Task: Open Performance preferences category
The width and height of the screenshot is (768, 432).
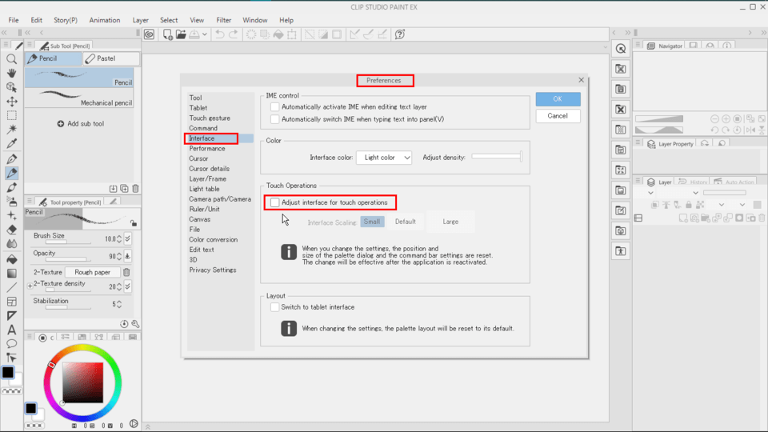Action: coord(207,149)
